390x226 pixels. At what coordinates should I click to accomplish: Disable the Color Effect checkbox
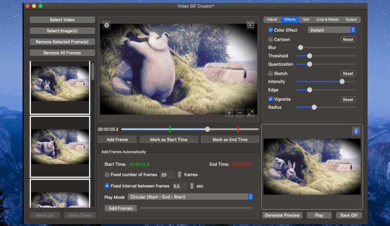[x=271, y=30]
